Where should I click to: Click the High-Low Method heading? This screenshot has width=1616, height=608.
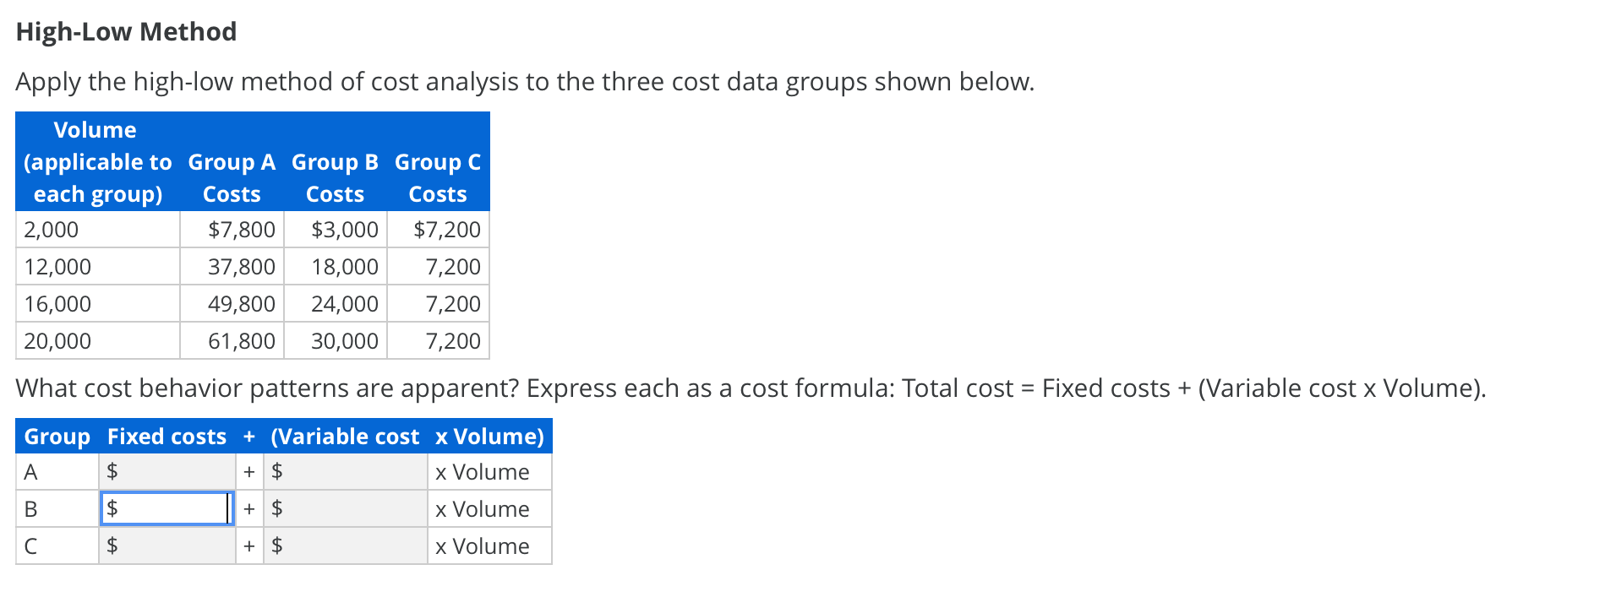point(125,30)
